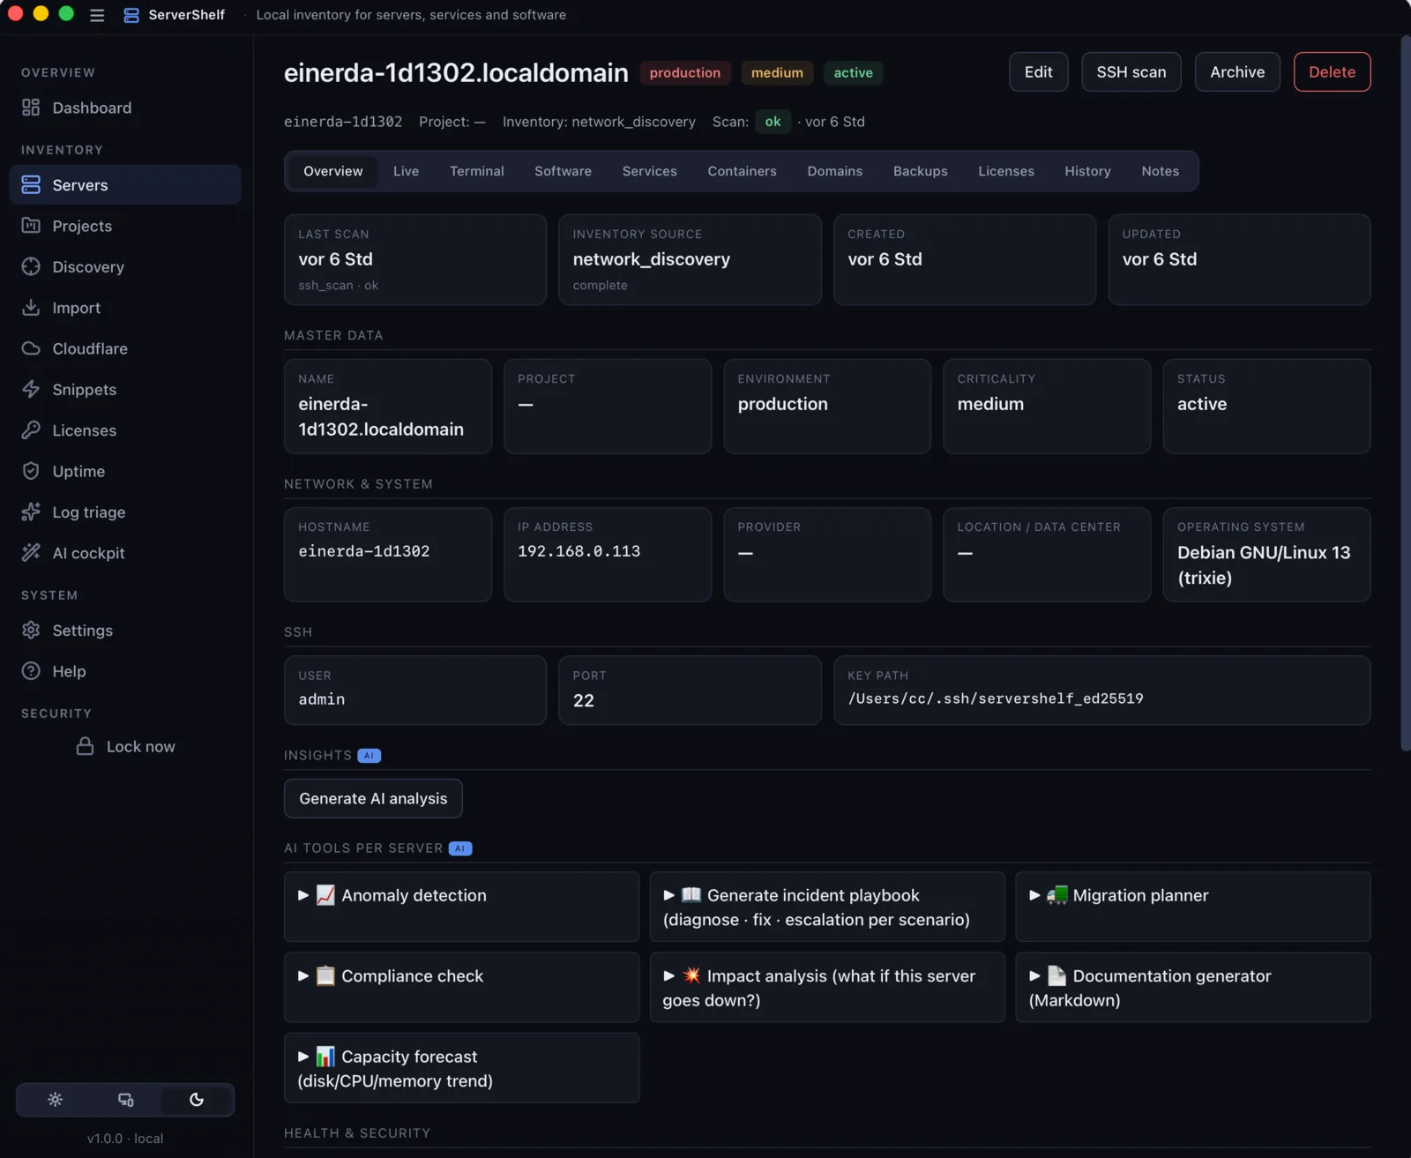Viewport: 1411px width, 1158px height.
Task: Open the Domains tab
Action: coord(835,171)
